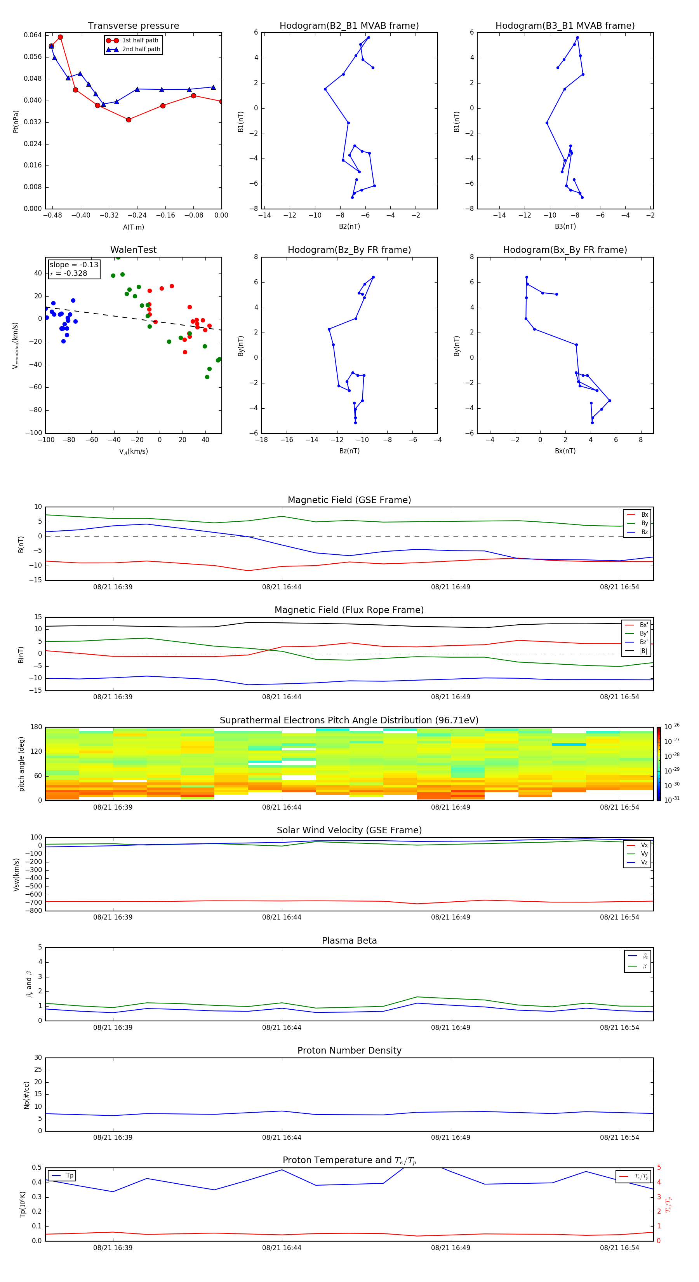Screen dimensions: 699x1282
Task: Click the "B2(nT)" x-axis label
Action: pyautogui.click(x=349, y=226)
